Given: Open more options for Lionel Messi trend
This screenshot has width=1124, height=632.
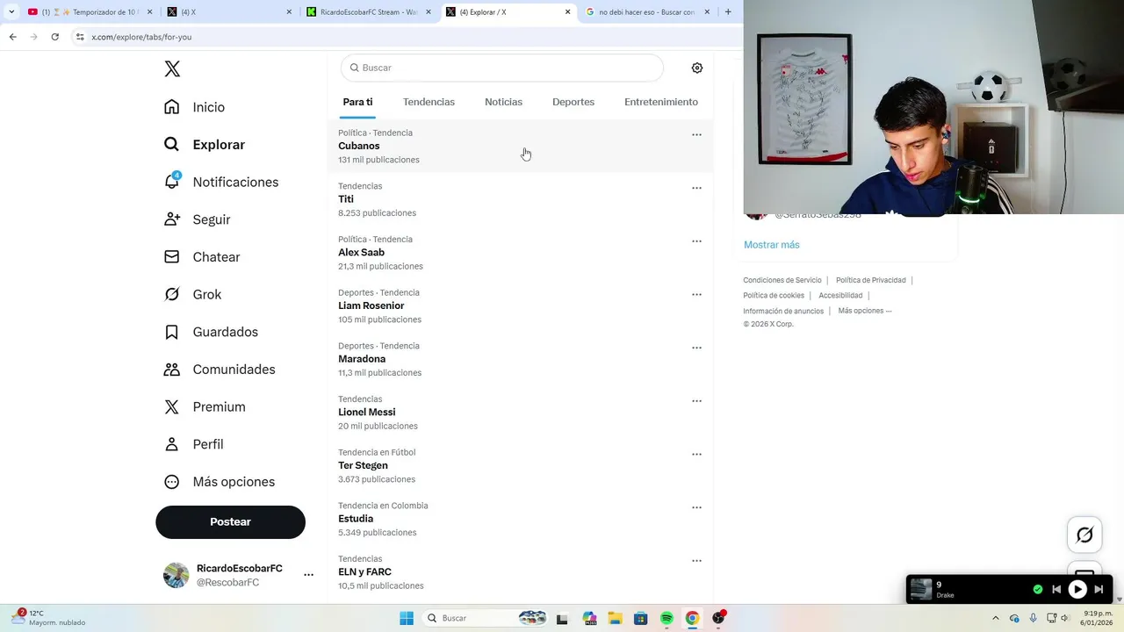Looking at the screenshot, I should (696, 401).
